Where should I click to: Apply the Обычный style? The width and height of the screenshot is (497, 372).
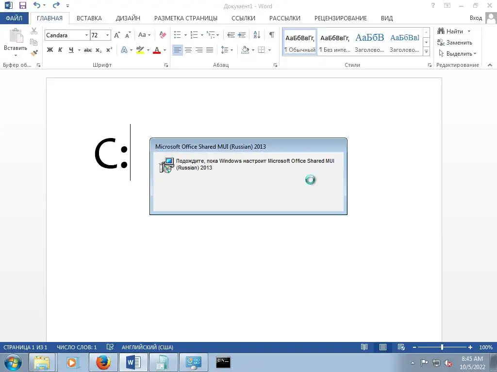(300, 43)
